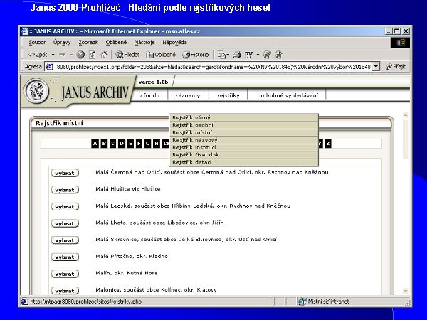Viewport: 427px width, 320px height.
Task: Click the forward arrow in browser toolbar
Action: 63,55
